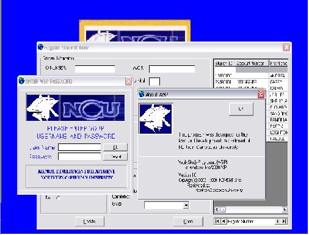Screen dimensions: 309x235
Task: Click the knight logo in About WSP dialog
Action: tap(156, 119)
